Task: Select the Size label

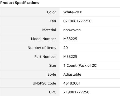Action: point(52,65)
